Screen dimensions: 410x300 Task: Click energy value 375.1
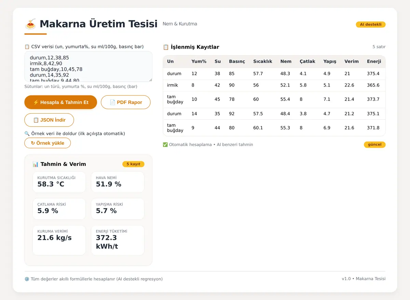[373, 114]
